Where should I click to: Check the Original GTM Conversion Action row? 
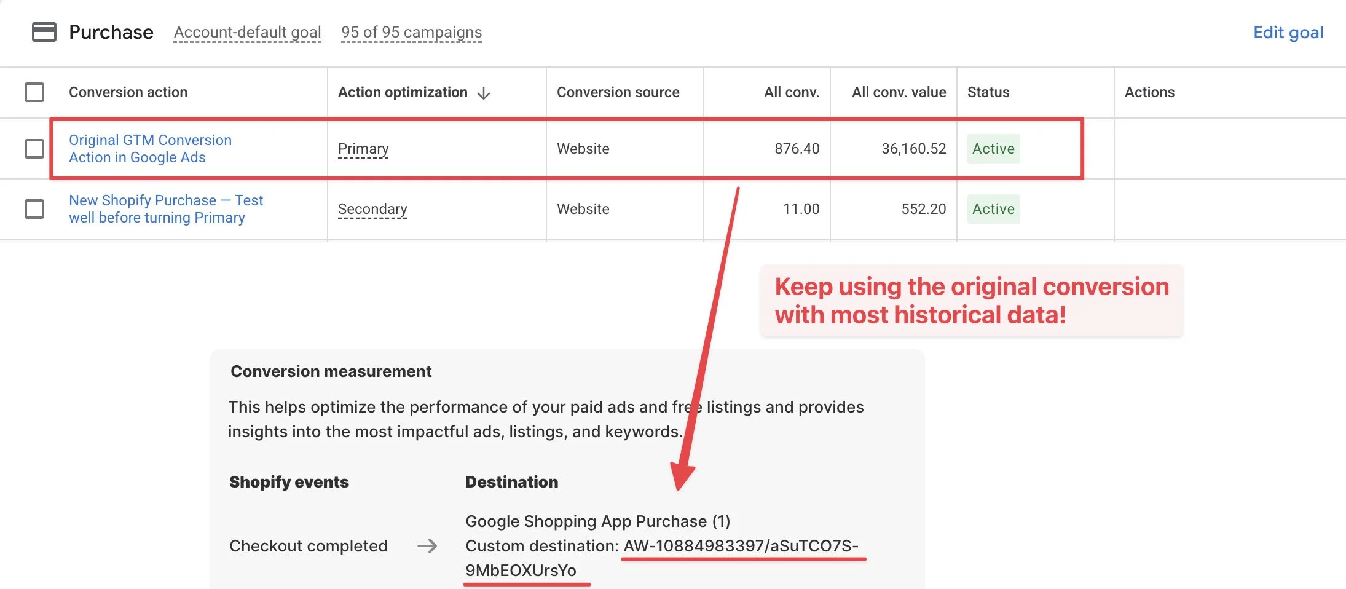[x=34, y=148]
